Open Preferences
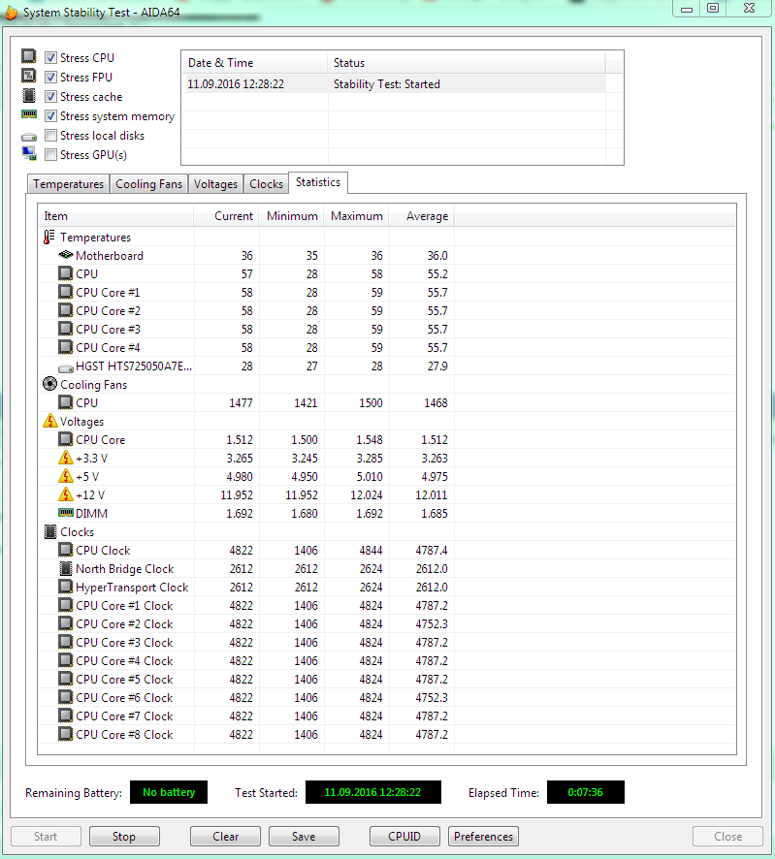This screenshot has height=859, width=775. coord(483,837)
